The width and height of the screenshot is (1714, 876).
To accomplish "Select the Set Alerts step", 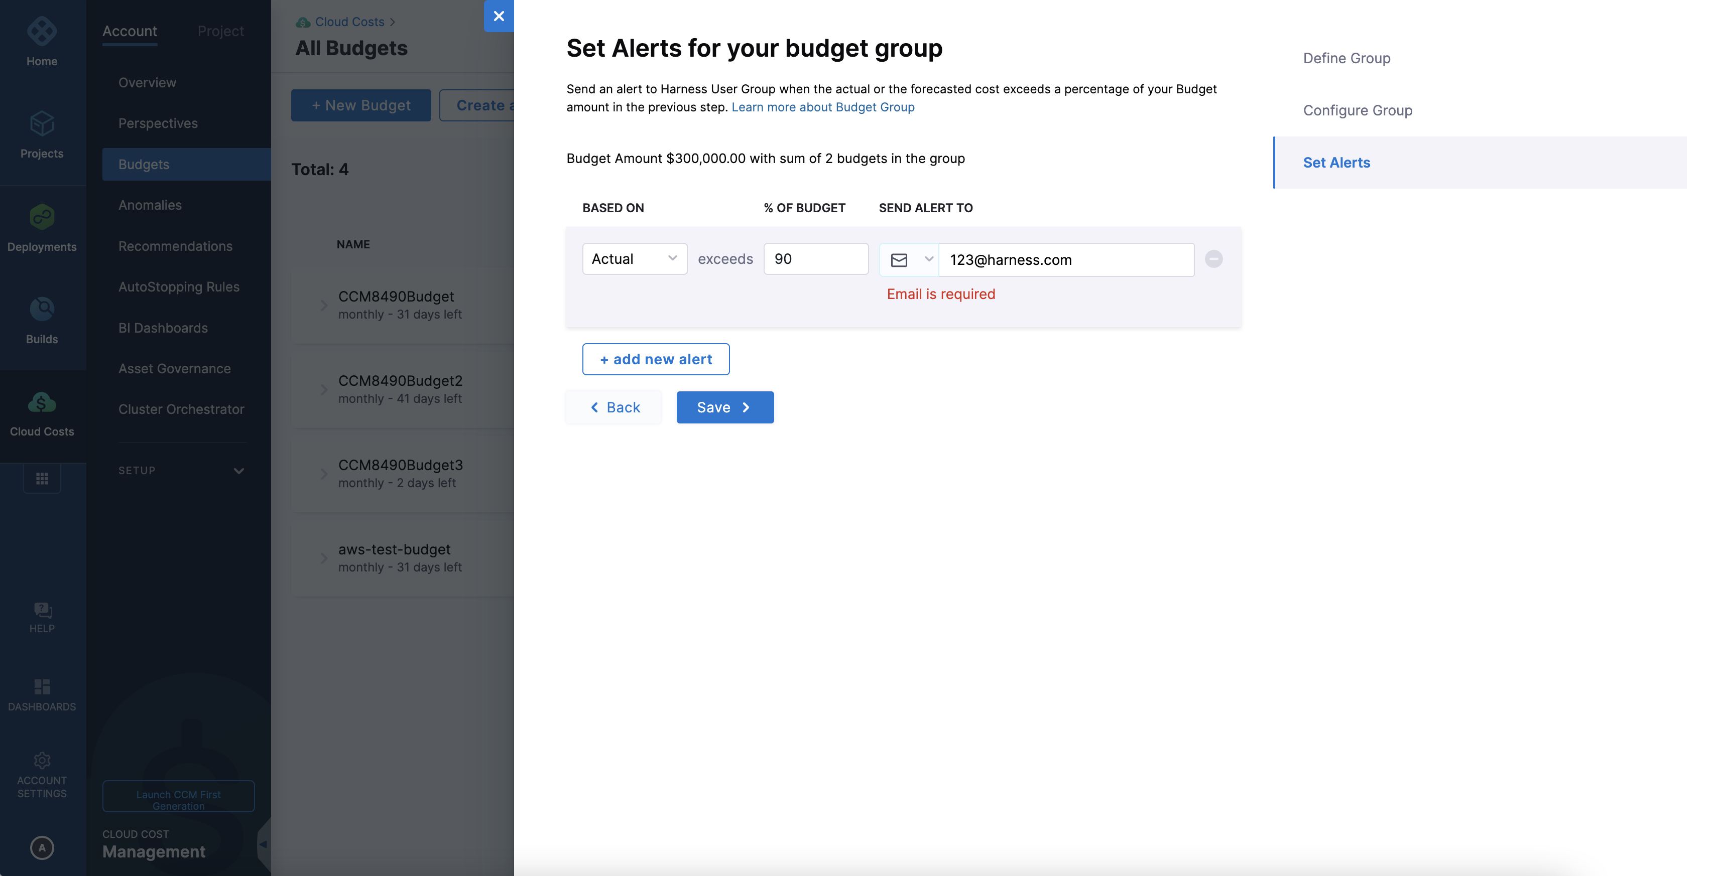I will (1480, 162).
